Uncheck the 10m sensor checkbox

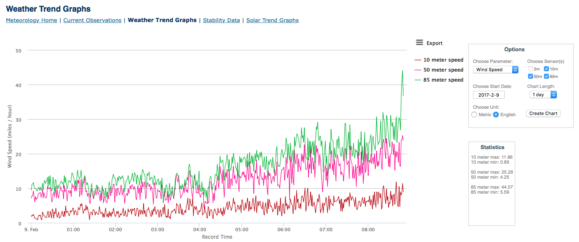click(546, 69)
